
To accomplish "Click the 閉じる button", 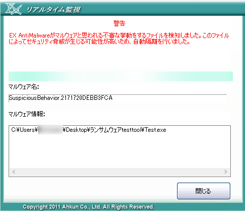I will pos(203,191).
